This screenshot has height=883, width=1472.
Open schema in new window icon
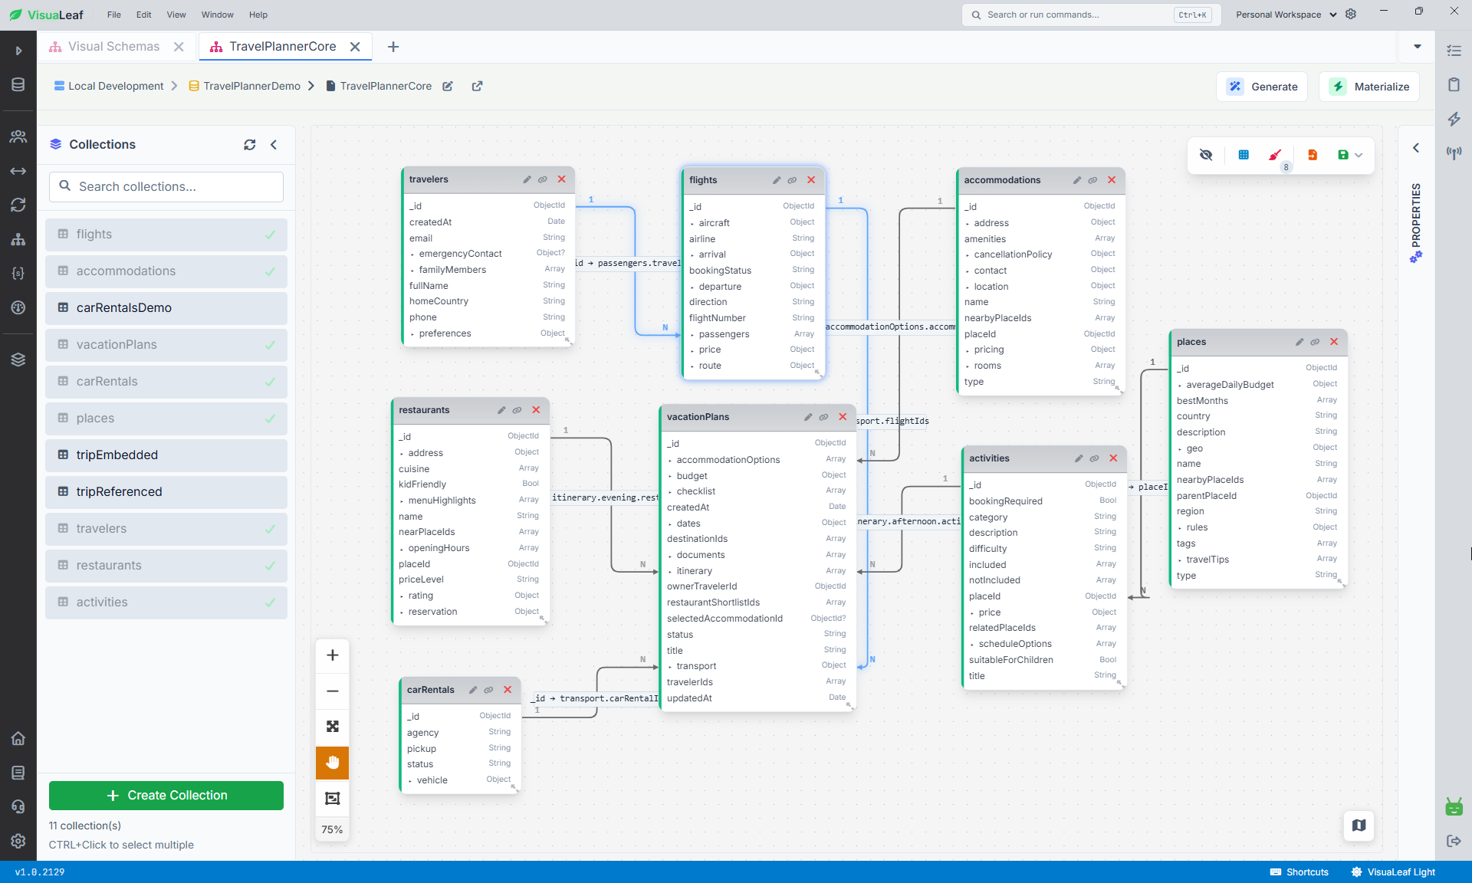(x=477, y=86)
